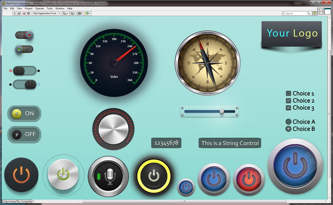Uncheck the Choice 2 checkbox
Screen dimensions: 333x205
(288, 101)
